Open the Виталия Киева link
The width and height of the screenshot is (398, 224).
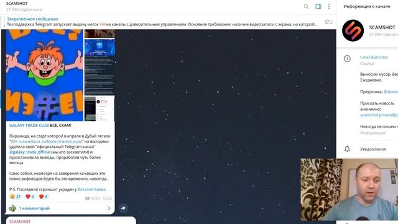92,189
